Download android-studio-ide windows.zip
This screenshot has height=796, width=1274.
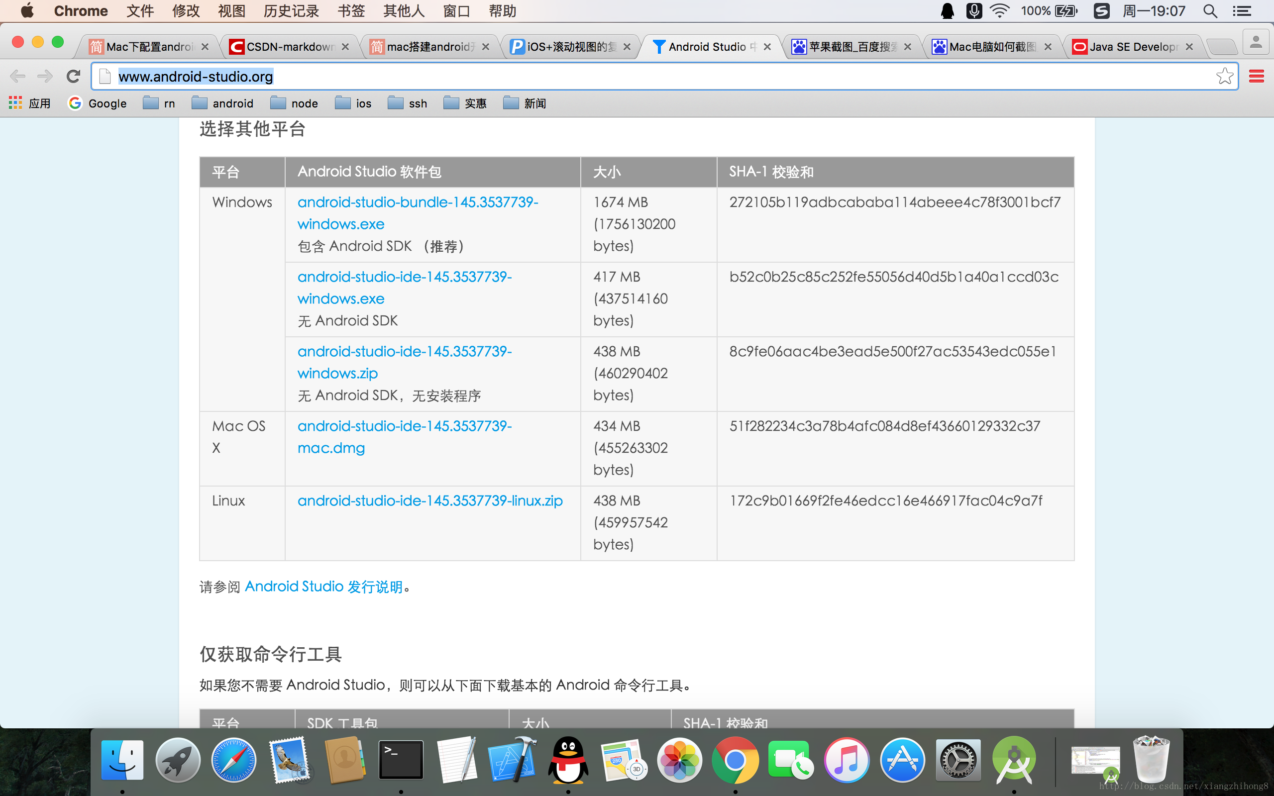coord(404,362)
